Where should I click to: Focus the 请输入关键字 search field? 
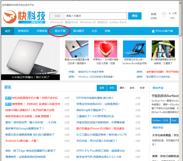[96, 16]
